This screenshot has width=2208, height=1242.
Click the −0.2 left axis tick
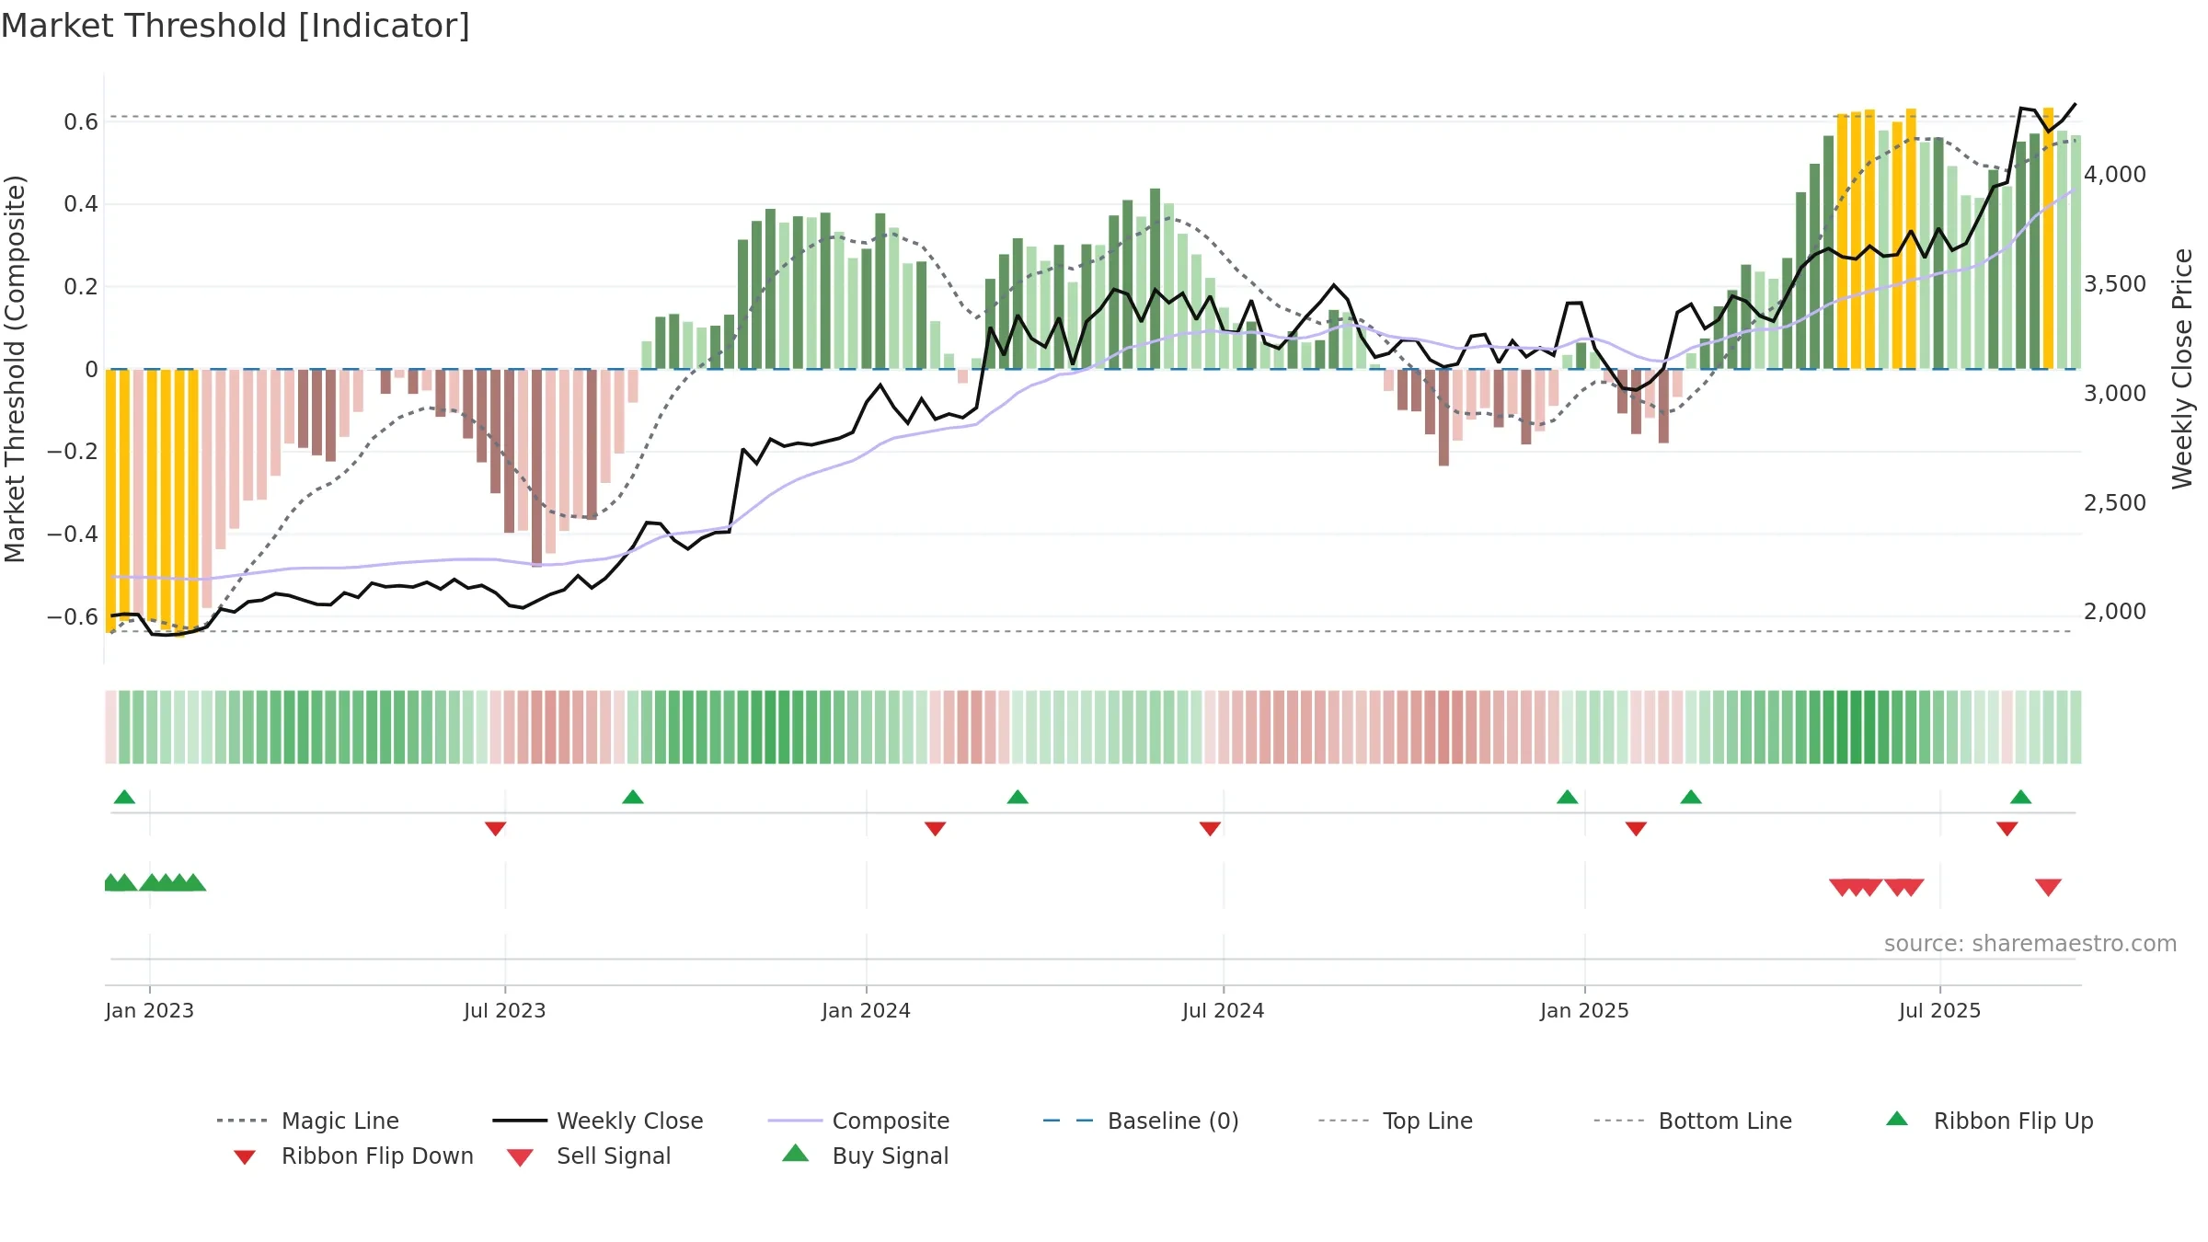(73, 452)
